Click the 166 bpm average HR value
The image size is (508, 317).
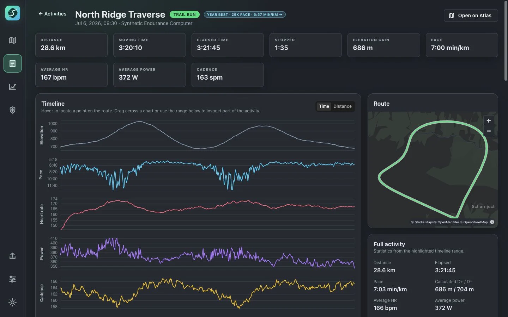385,308
